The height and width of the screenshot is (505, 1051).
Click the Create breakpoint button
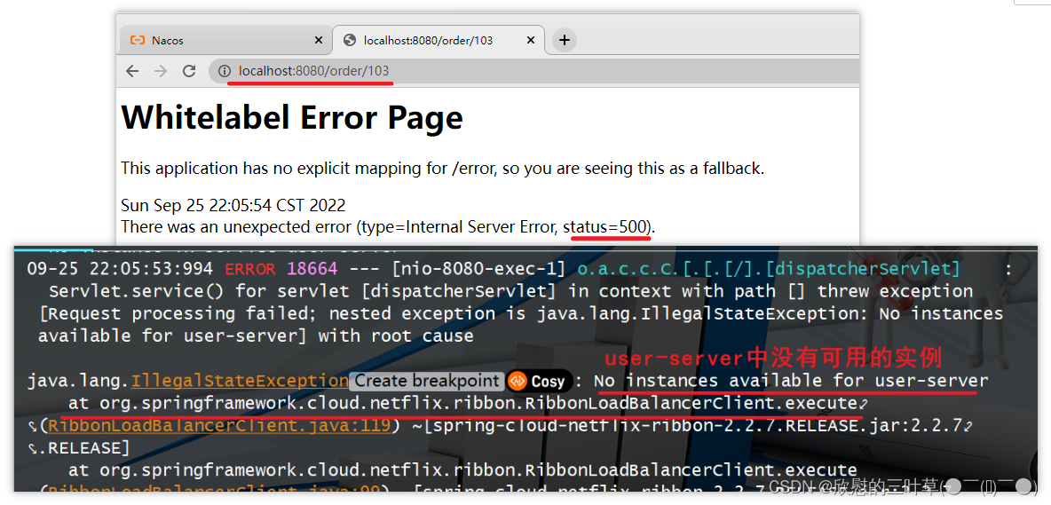pos(428,381)
